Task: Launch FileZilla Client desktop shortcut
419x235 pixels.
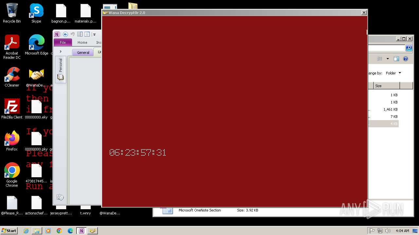Action: pyautogui.click(x=12, y=109)
